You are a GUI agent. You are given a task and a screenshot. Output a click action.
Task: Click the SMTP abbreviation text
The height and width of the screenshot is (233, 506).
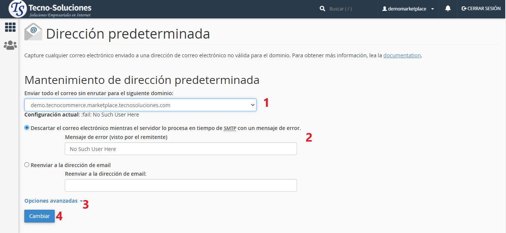point(230,128)
